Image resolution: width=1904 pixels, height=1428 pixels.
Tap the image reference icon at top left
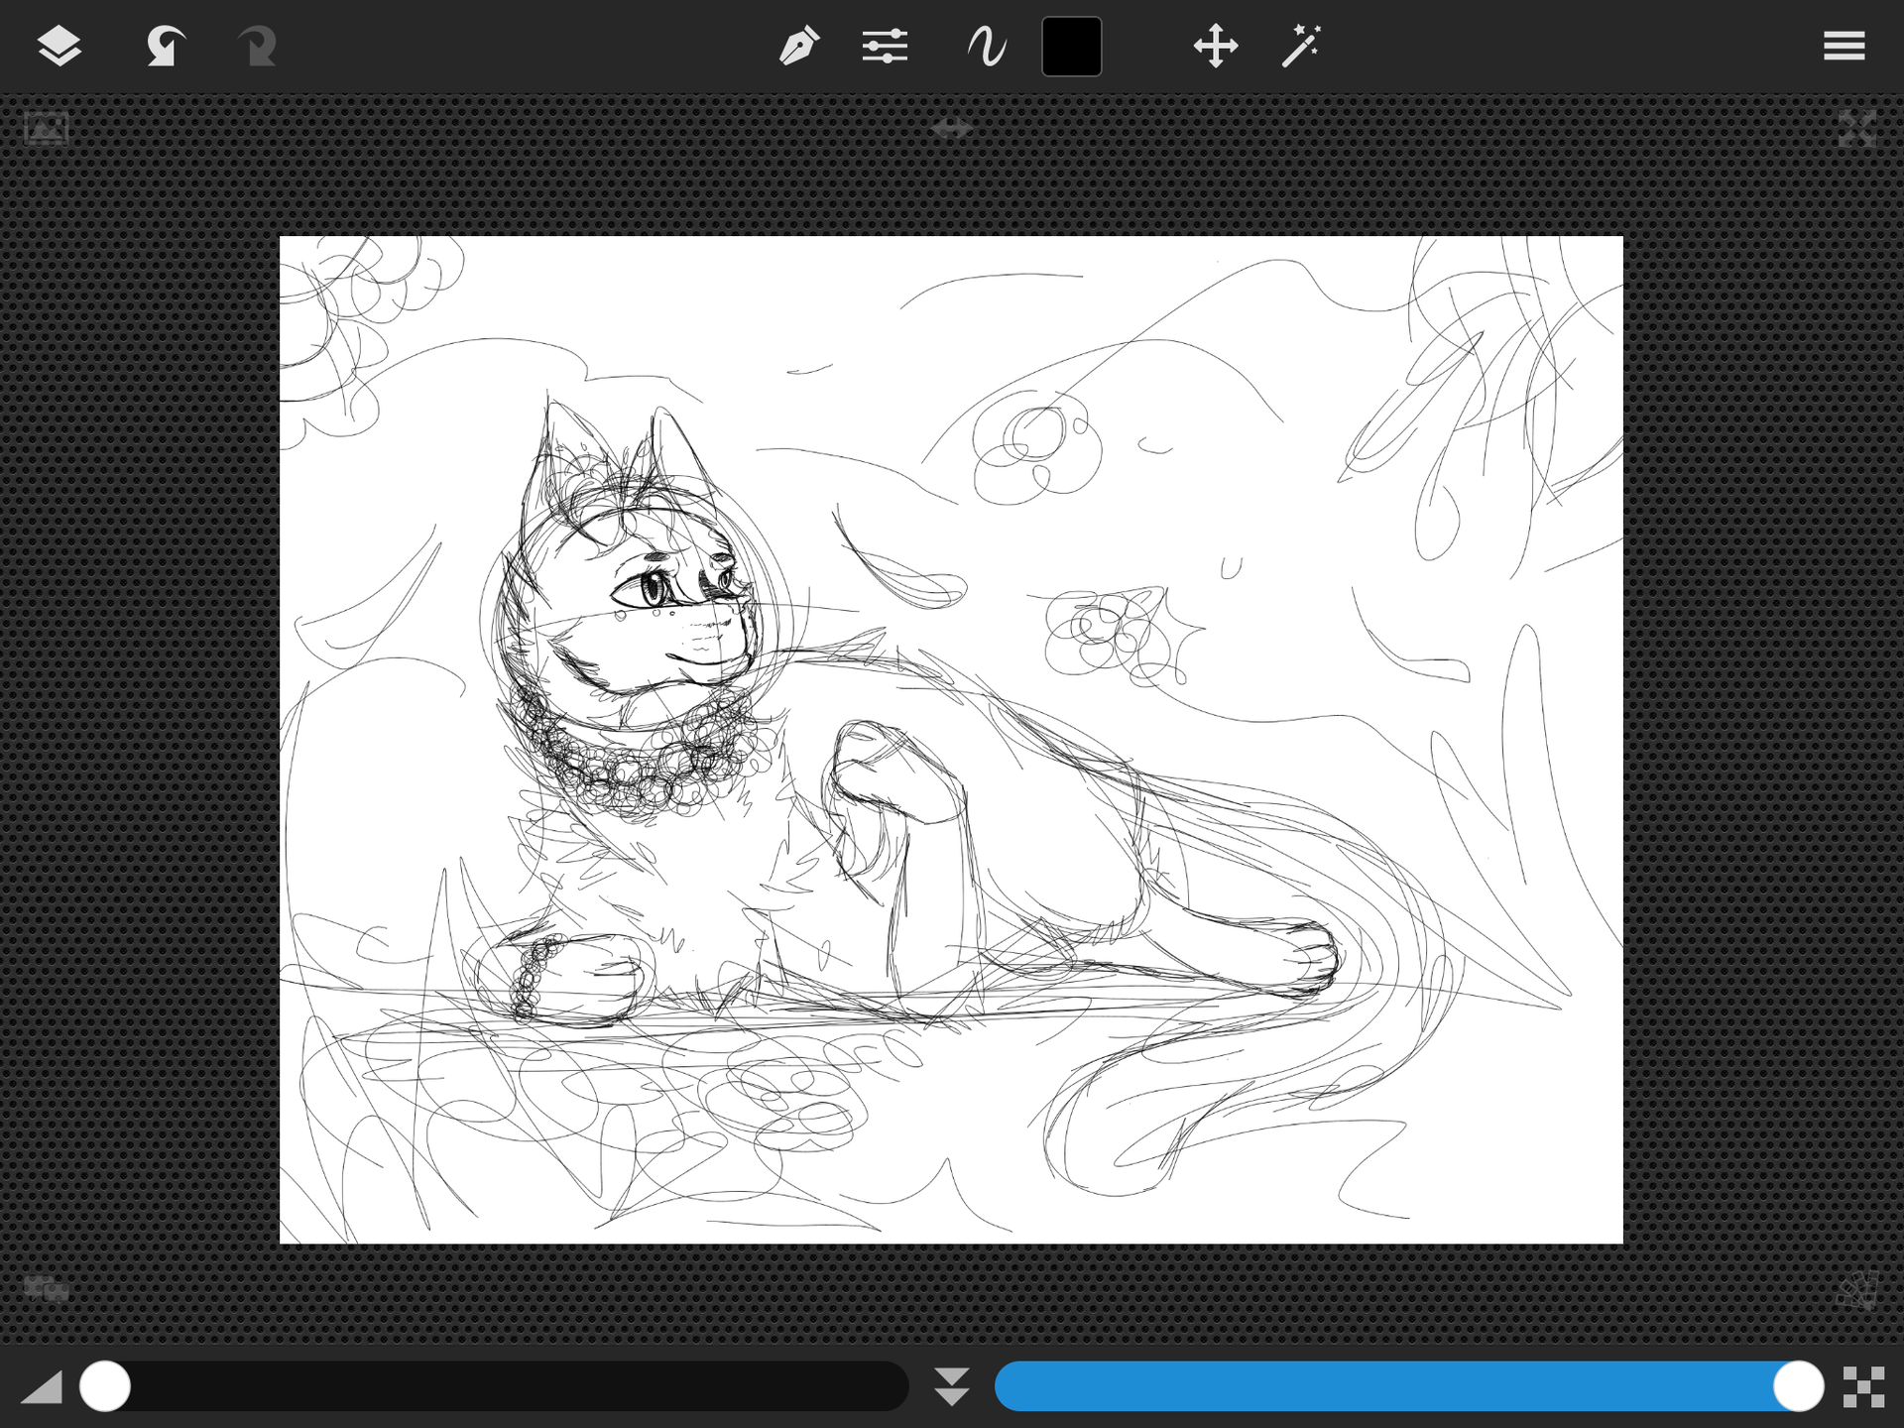(46, 128)
